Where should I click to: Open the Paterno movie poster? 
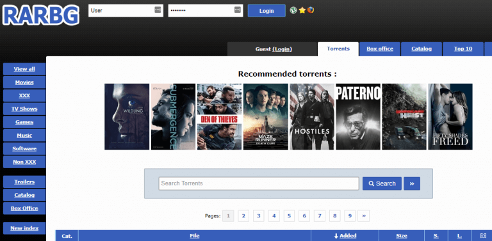tap(358, 116)
